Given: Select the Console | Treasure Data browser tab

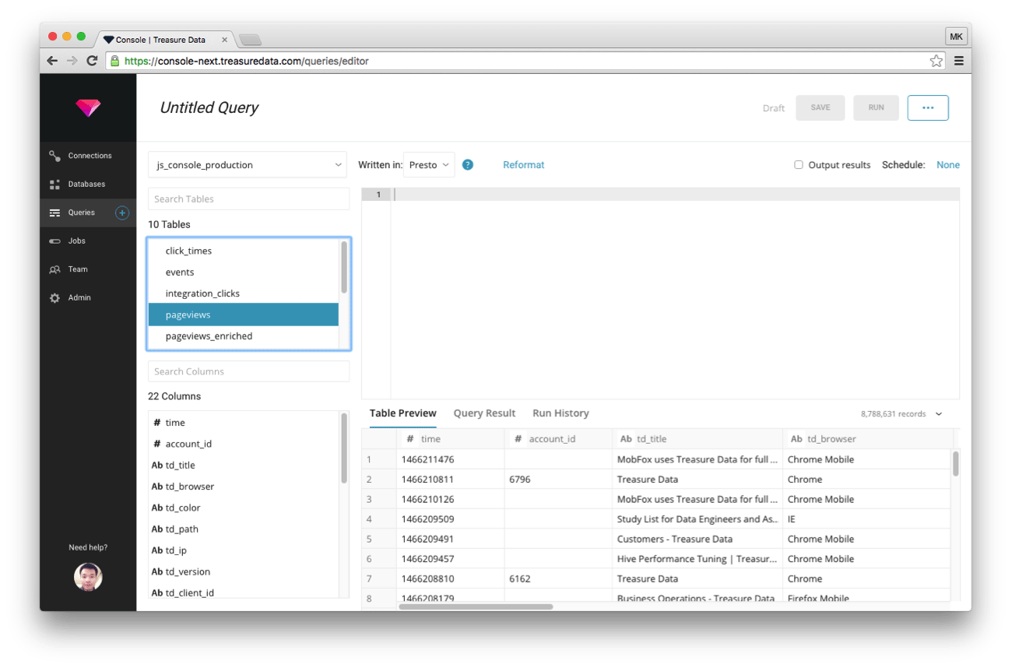Looking at the screenshot, I should tap(163, 40).
